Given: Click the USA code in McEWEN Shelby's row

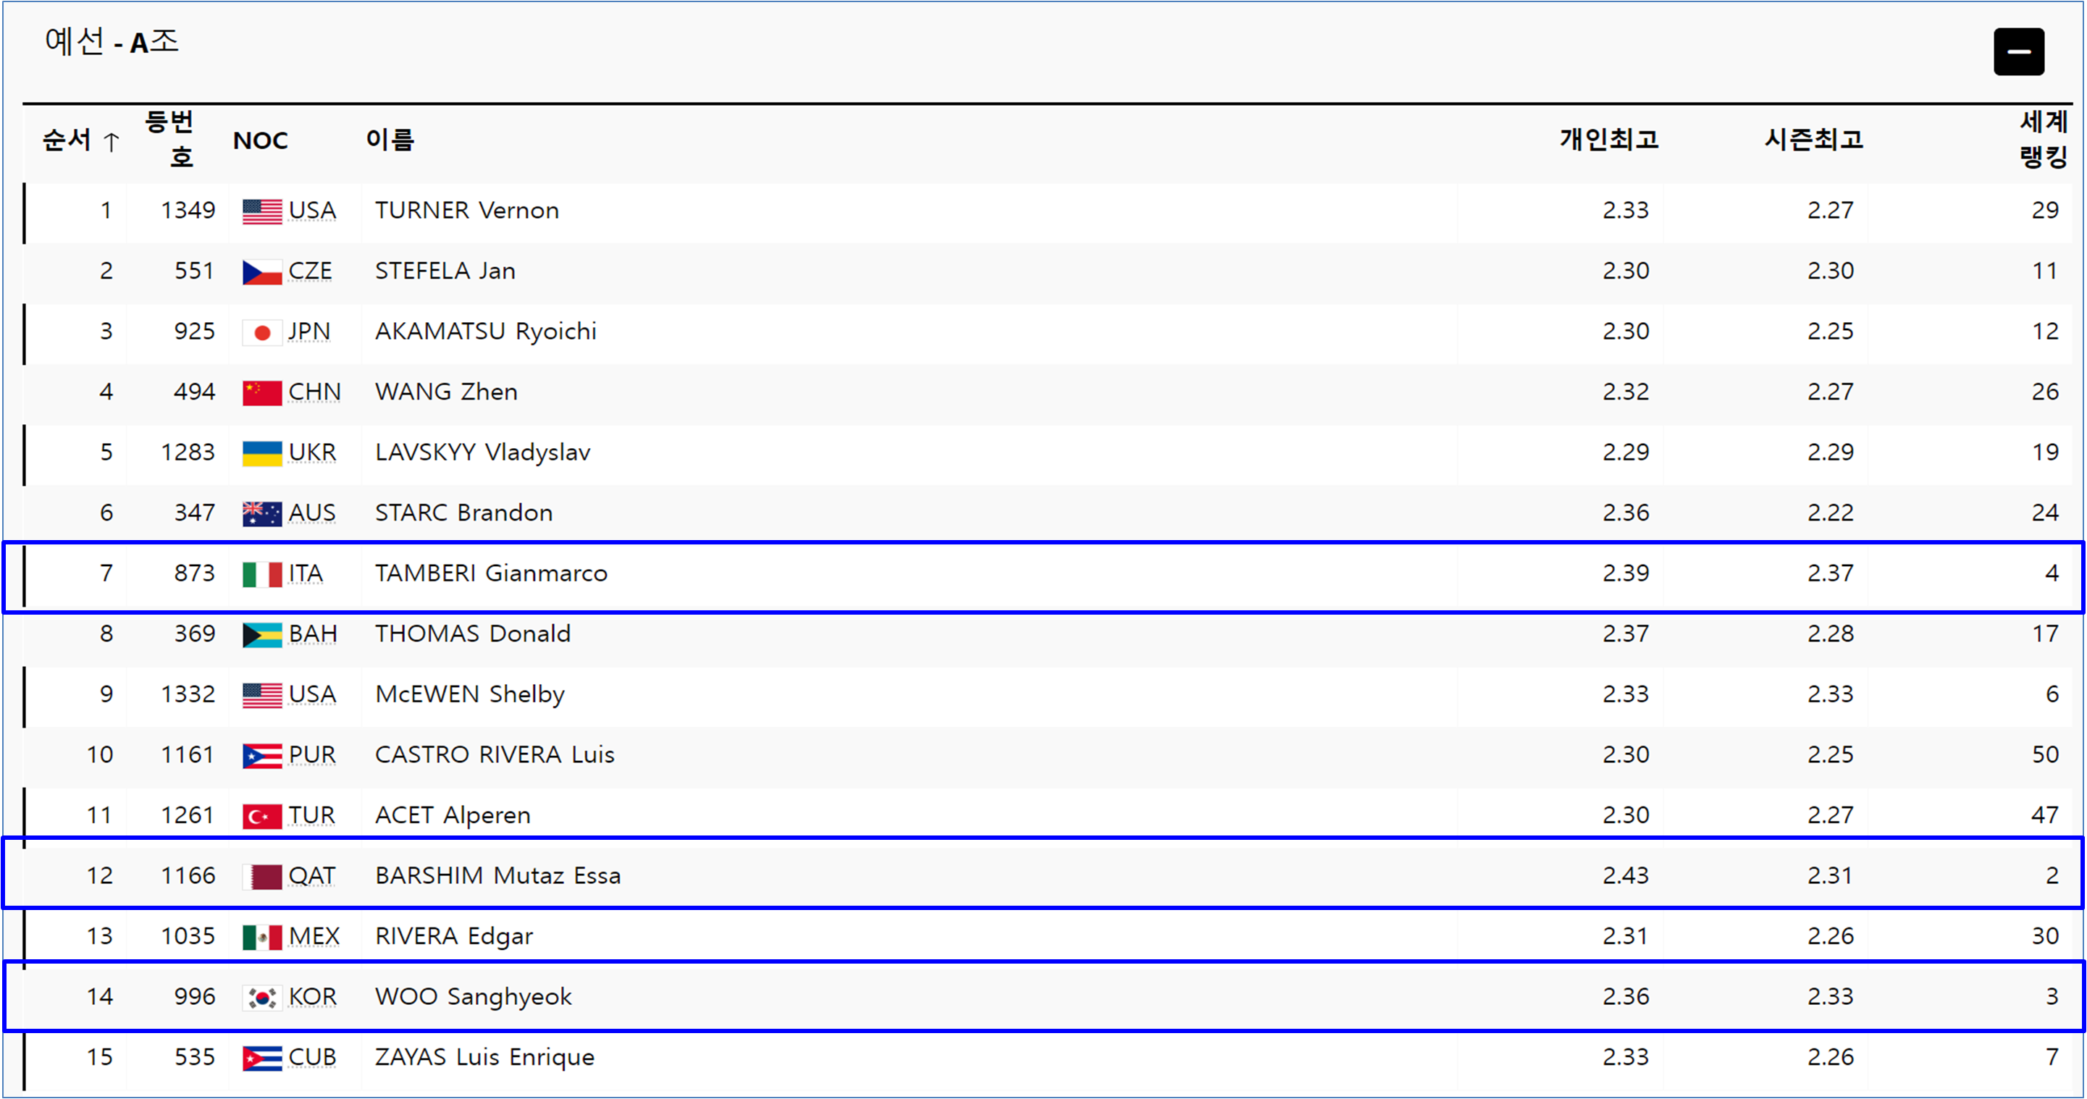Looking at the screenshot, I should (x=312, y=694).
